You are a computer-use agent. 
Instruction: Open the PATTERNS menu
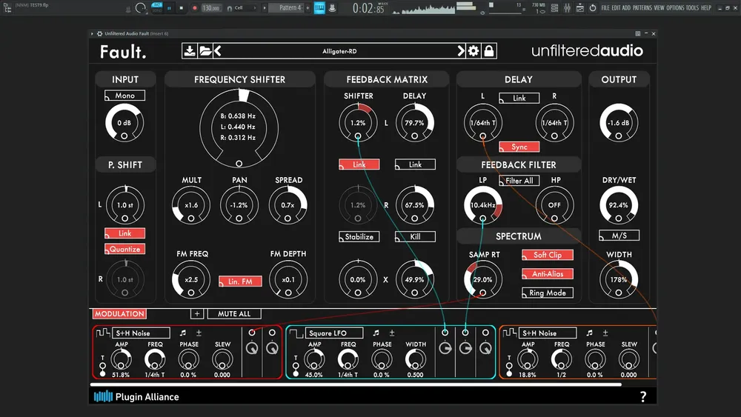(x=642, y=8)
